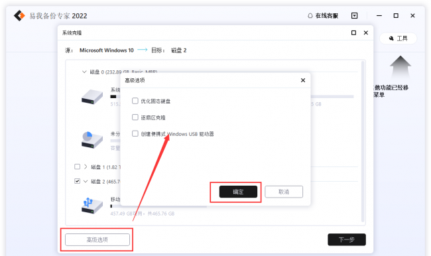This screenshot has width=431, height=256.
Task: Close the 系统克隆 dialog
Action: (366, 32)
